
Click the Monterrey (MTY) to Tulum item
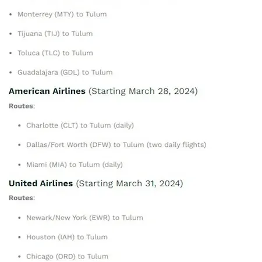click(x=62, y=15)
